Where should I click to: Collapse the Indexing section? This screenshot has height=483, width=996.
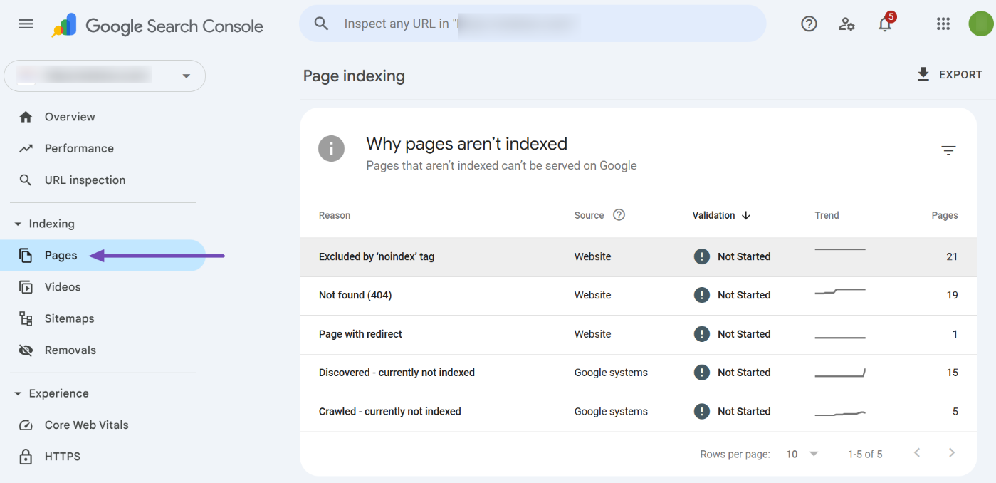(44, 224)
